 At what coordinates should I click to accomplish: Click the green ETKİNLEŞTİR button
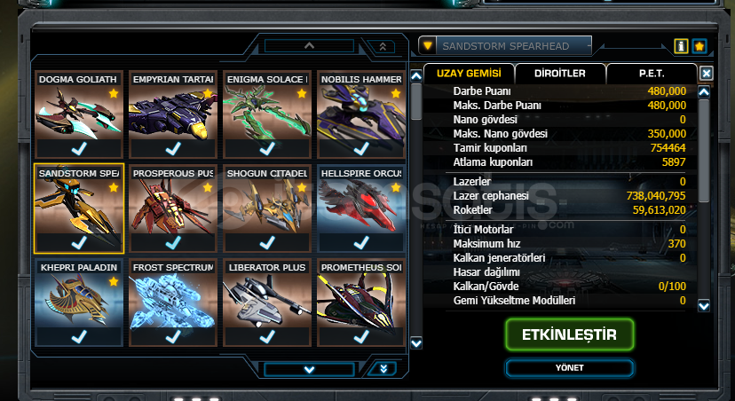(x=570, y=334)
